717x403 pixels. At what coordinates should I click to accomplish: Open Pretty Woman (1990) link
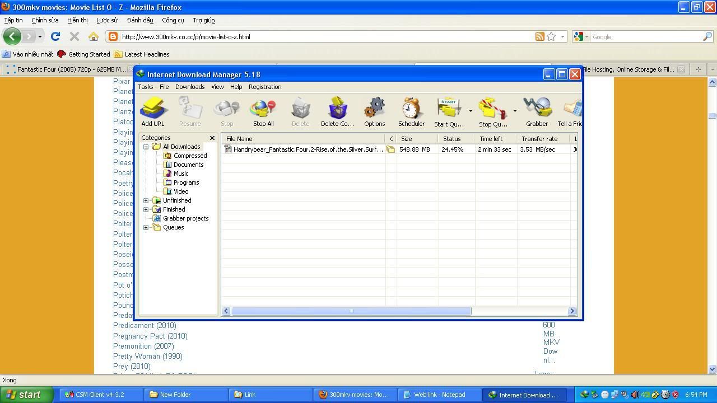(x=148, y=356)
